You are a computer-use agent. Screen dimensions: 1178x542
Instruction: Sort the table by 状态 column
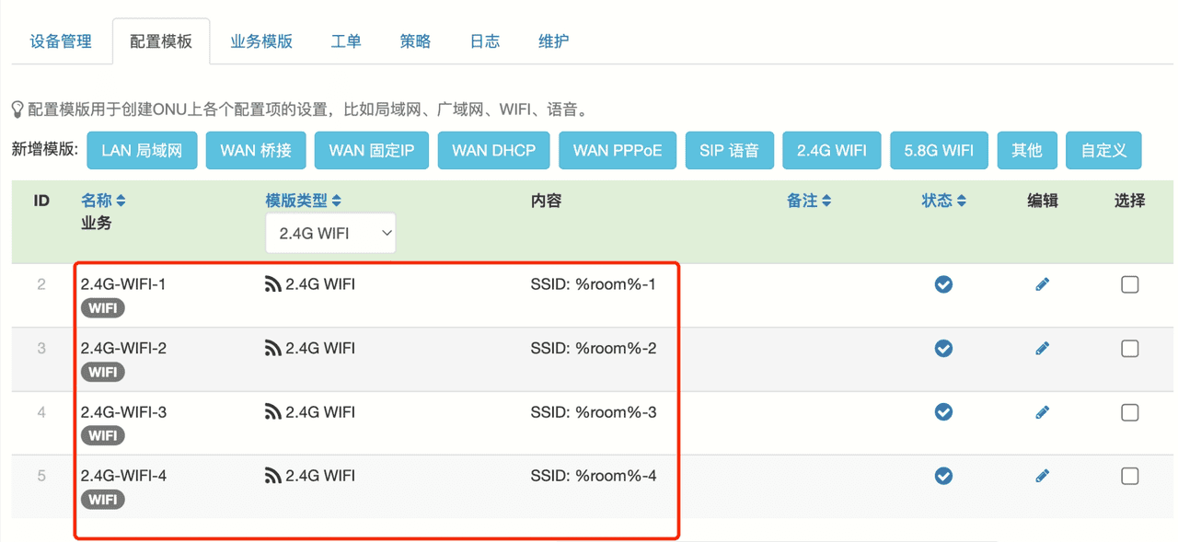pos(943,201)
